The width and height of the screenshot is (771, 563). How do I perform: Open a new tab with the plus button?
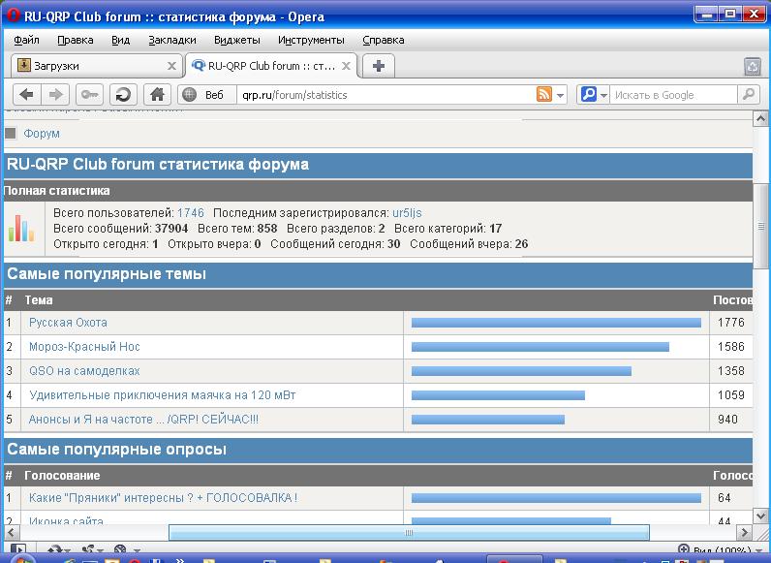point(378,66)
